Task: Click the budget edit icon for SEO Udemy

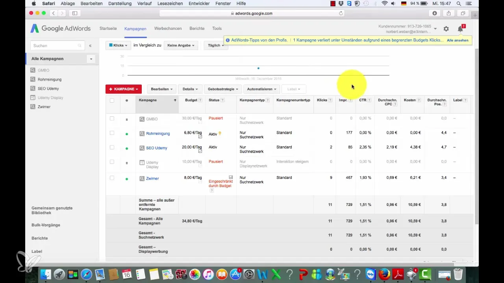Action: tap(200, 151)
